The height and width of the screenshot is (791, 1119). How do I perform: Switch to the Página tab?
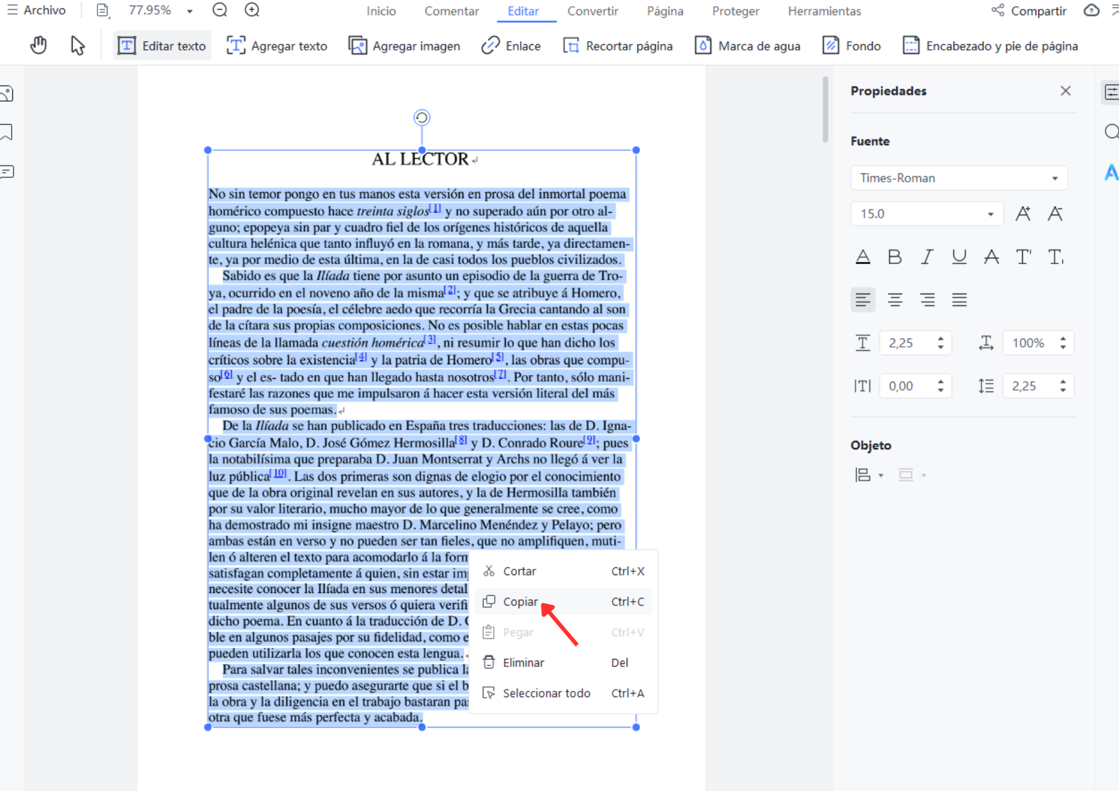point(665,11)
